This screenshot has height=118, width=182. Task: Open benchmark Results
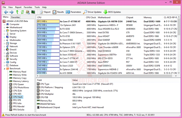[58, 12]
